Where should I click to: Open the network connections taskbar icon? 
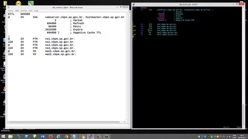(19, 136)
